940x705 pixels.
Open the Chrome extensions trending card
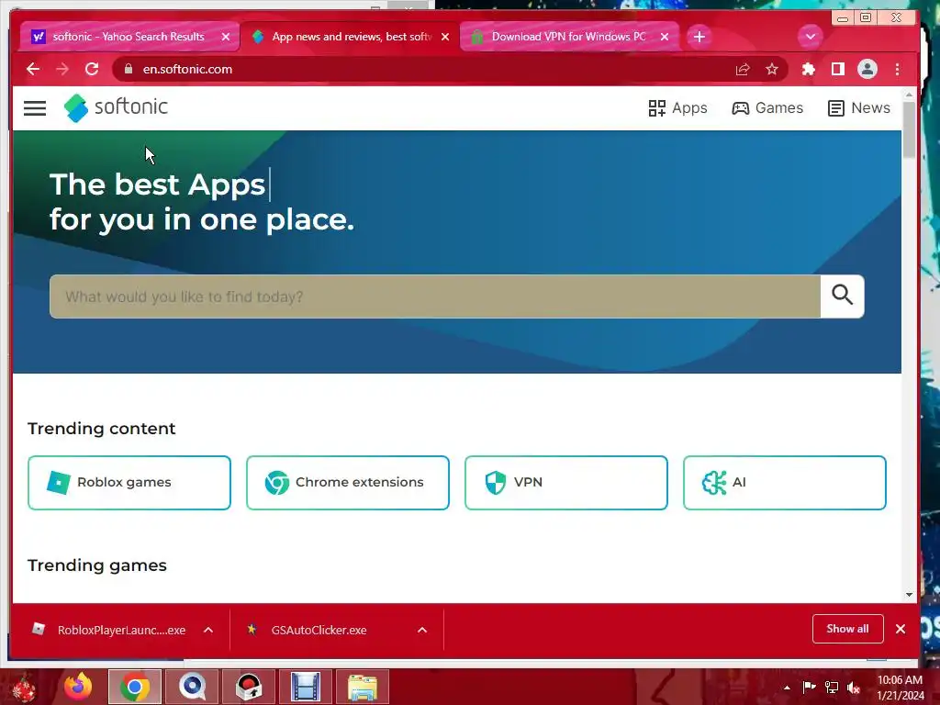pos(348,483)
